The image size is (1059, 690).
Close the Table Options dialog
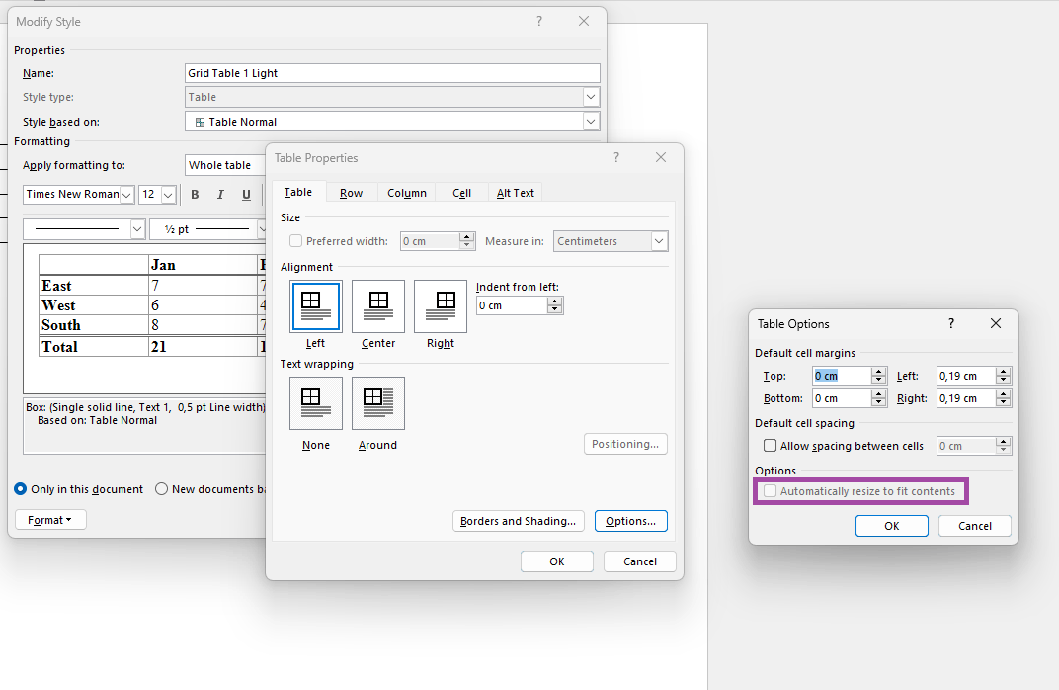coord(996,323)
